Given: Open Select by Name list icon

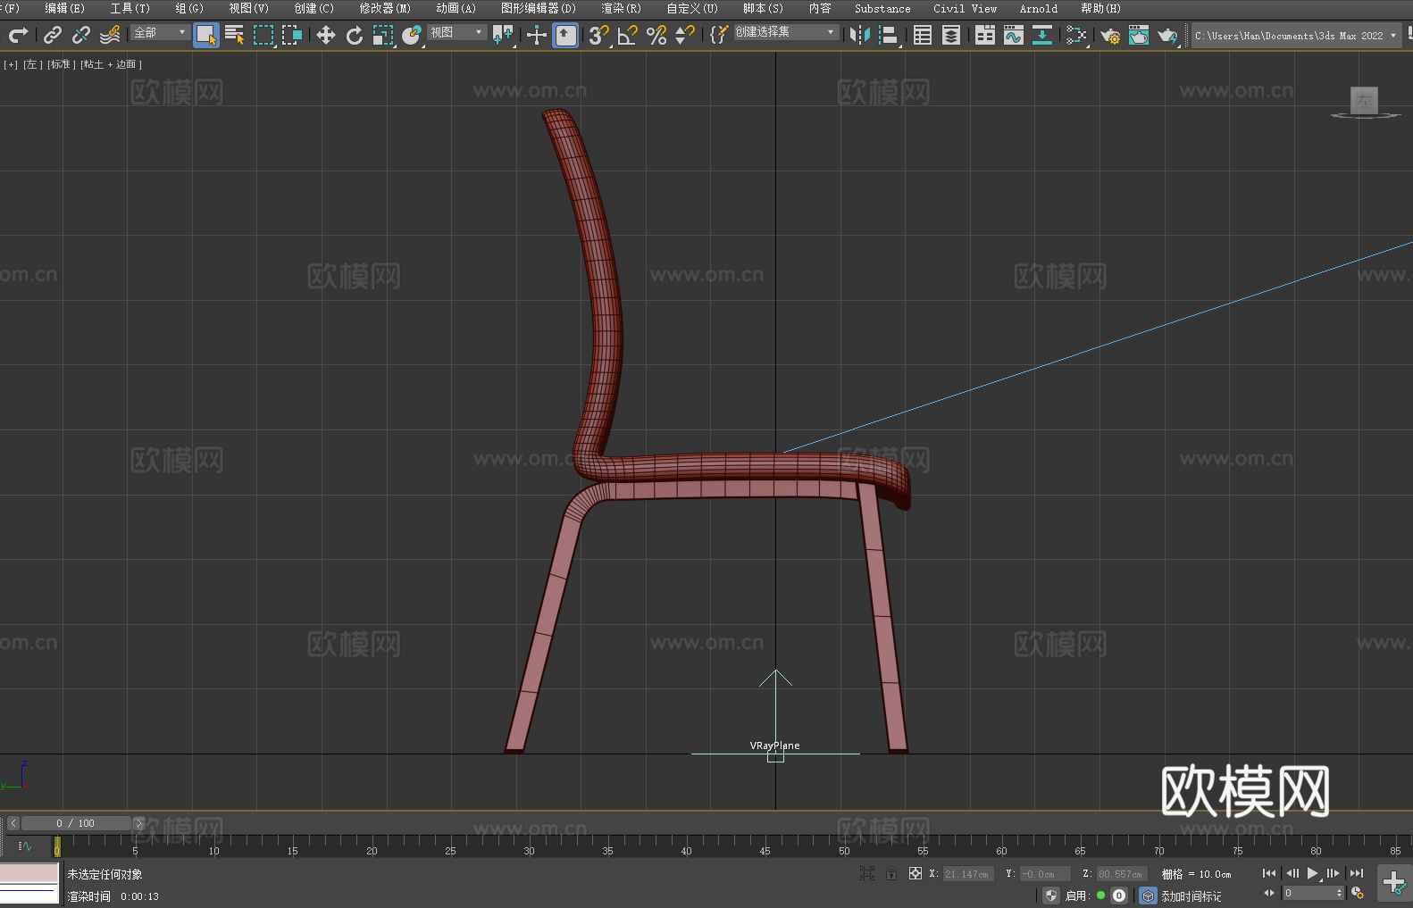Looking at the screenshot, I should point(235,35).
